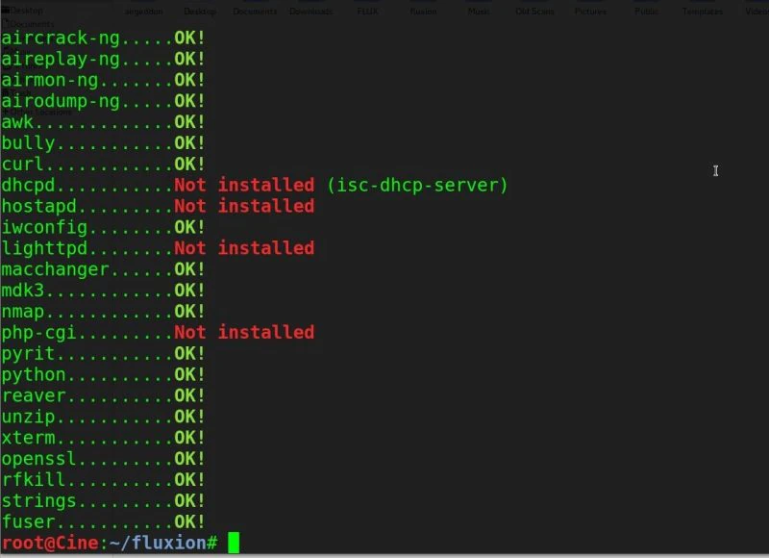The image size is (769, 558).
Task: Open Music folder in background file manager
Action: pyautogui.click(x=479, y=11)
